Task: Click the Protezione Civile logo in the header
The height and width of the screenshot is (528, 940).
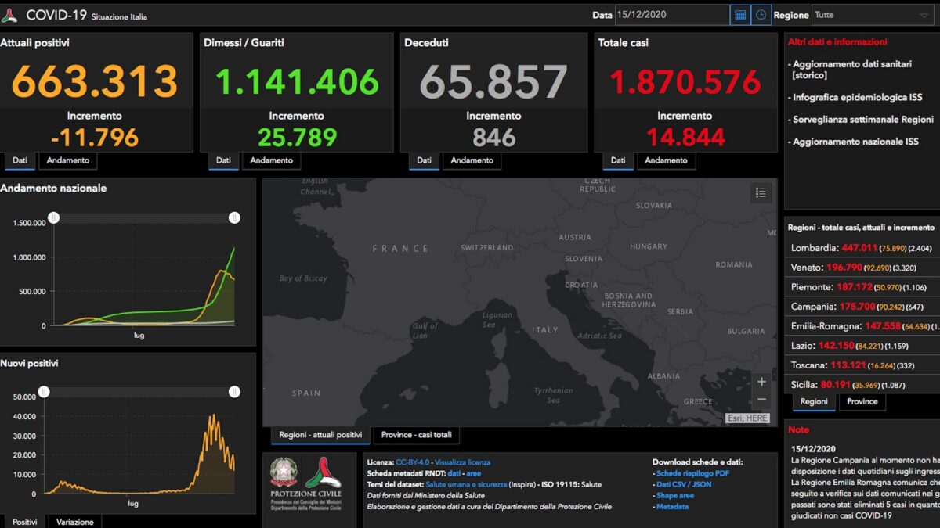Action: click(x=9, y=16)
